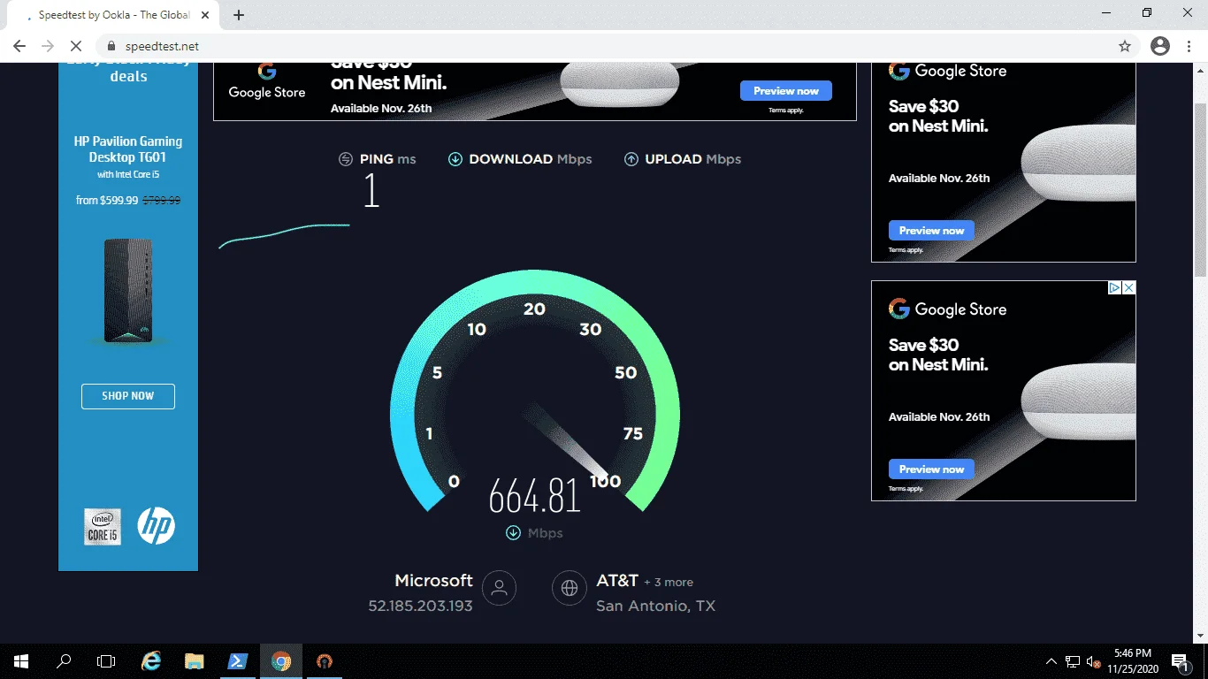Click the speed gauge needle
1208x679 pixels.
pos(568,442)
